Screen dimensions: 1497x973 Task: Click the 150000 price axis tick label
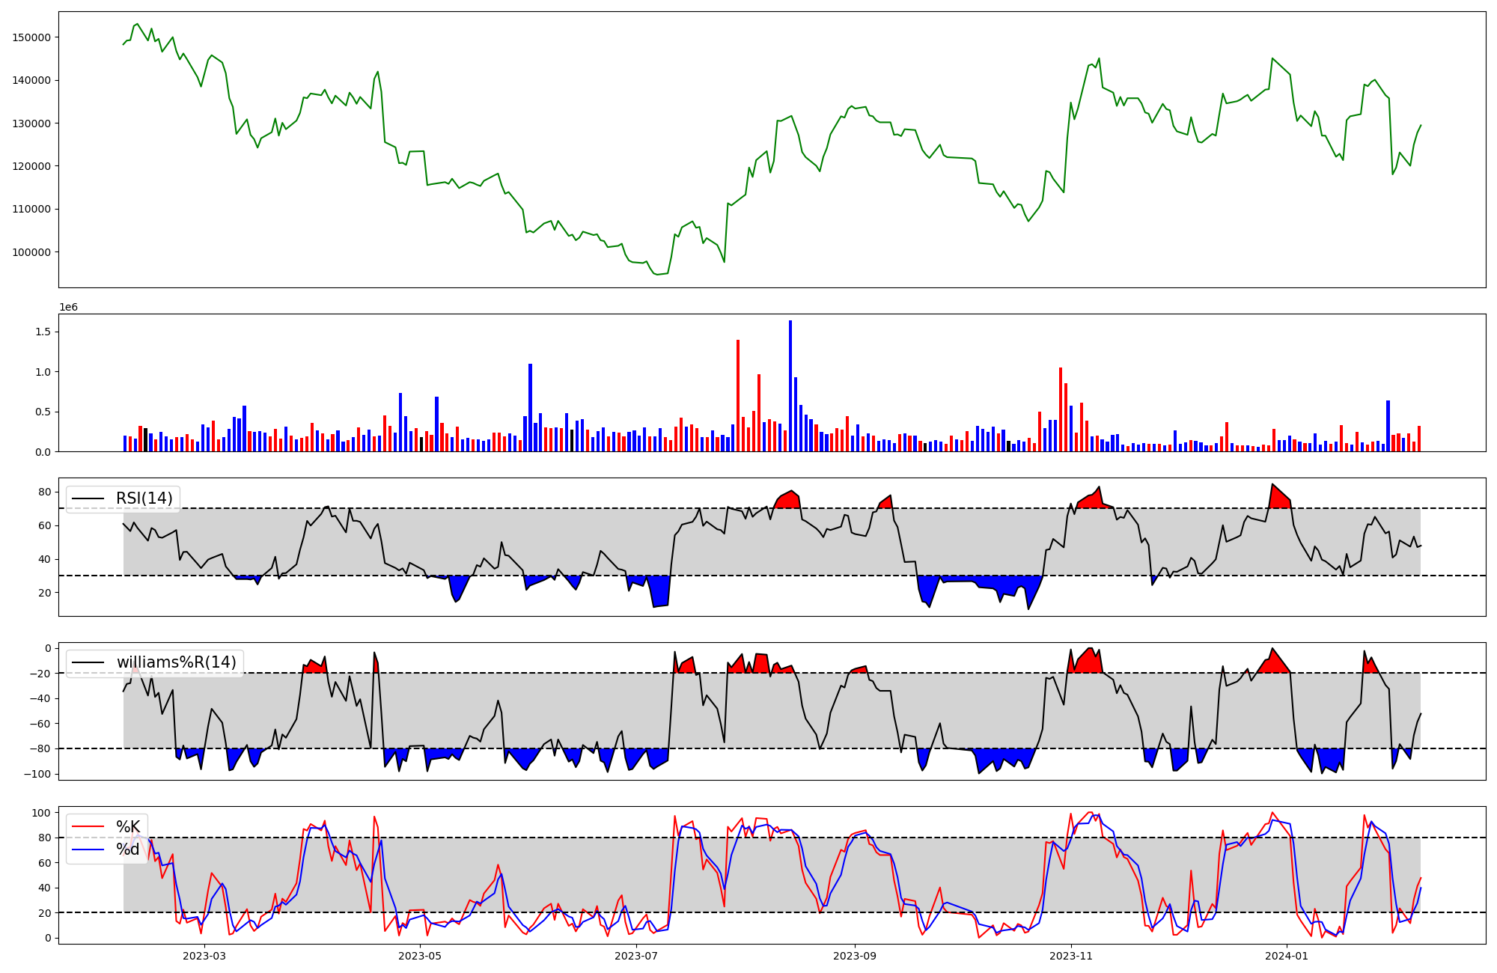tap(32, 37)
